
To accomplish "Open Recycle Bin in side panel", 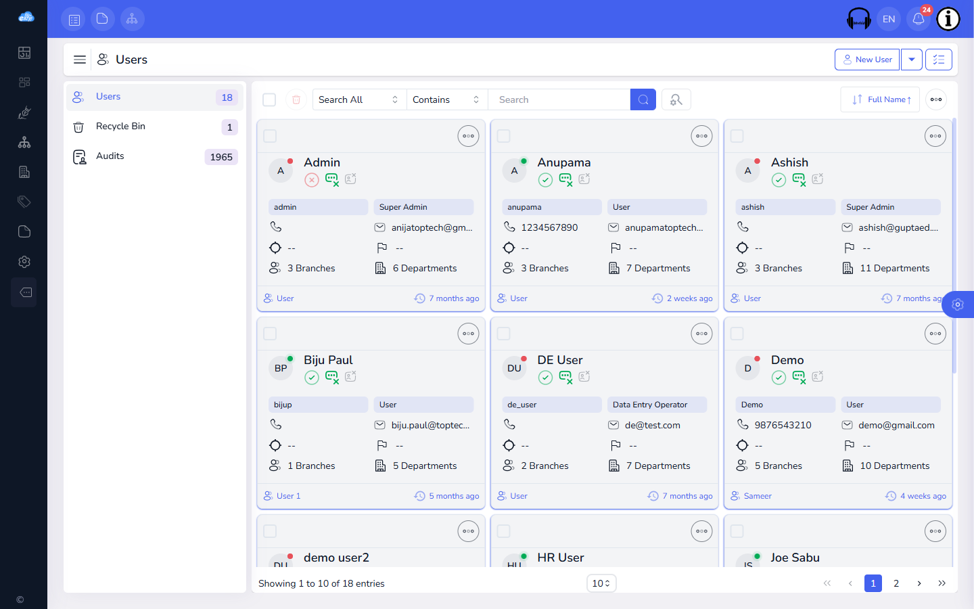I will coord(155,127).
